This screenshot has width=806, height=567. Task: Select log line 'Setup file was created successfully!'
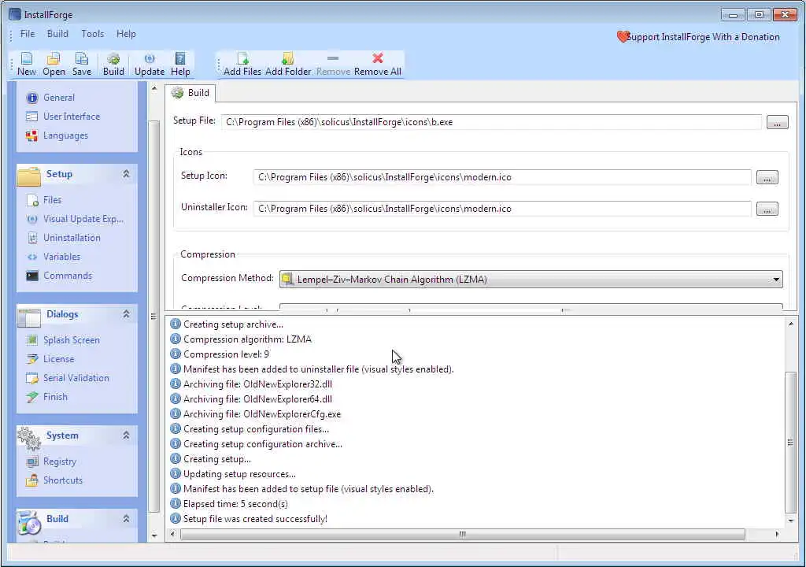pos(248,519)
